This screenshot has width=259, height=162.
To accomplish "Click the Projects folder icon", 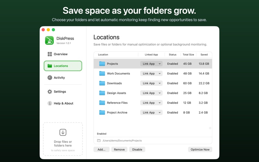I will coord(102,64).
